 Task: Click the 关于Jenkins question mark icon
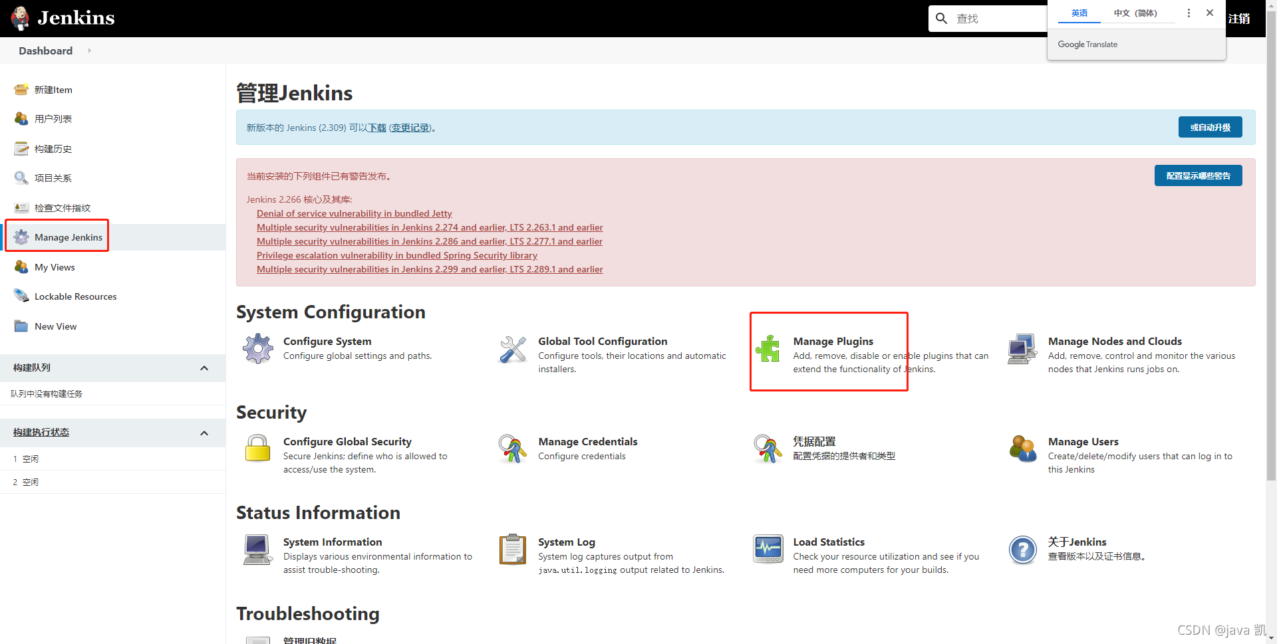coord(1023,550)
